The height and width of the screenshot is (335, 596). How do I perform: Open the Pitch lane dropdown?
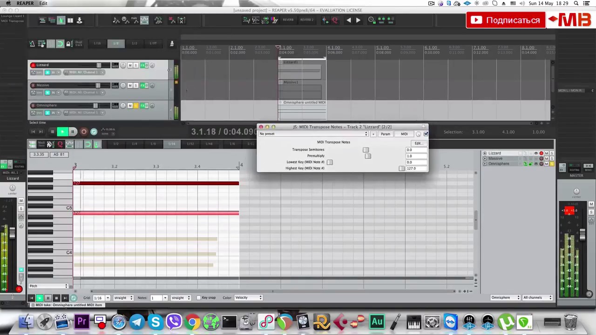pyautogui.click(x=48, y=286)
